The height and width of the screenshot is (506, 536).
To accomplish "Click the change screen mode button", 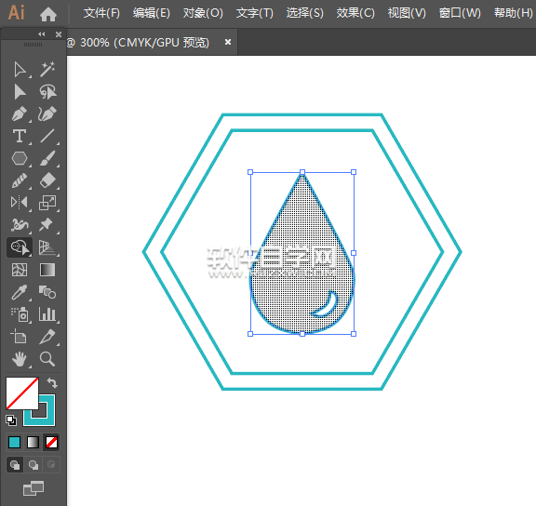I will click(x=33, y=488).
